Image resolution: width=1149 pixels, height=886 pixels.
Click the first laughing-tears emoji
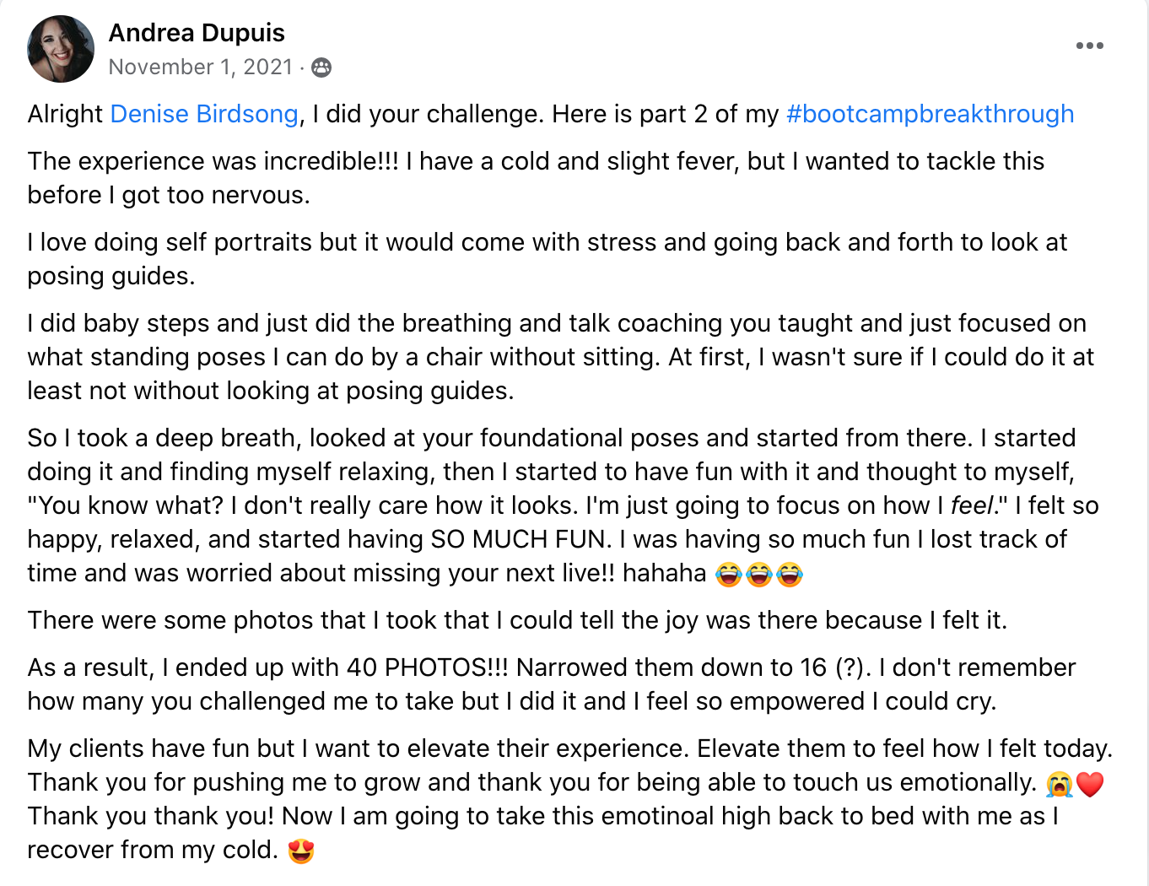click(729, 574)
